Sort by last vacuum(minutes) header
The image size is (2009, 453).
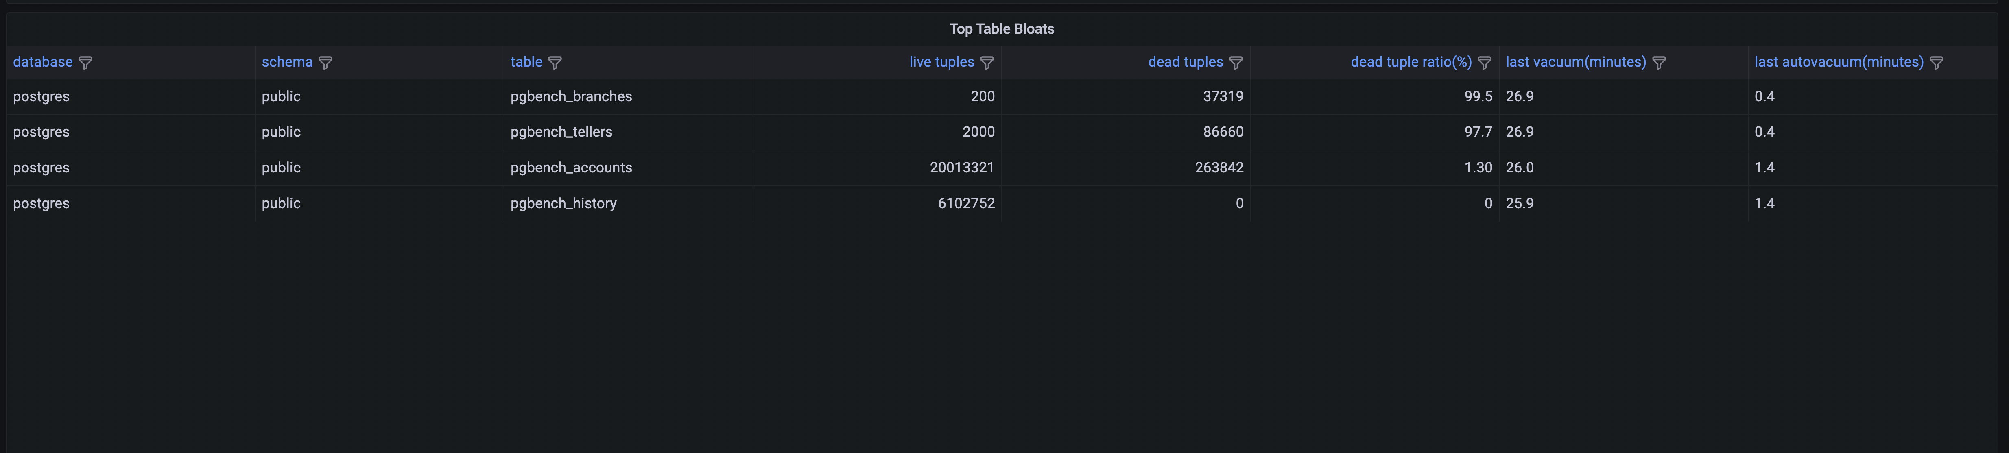click(1575, 62)
